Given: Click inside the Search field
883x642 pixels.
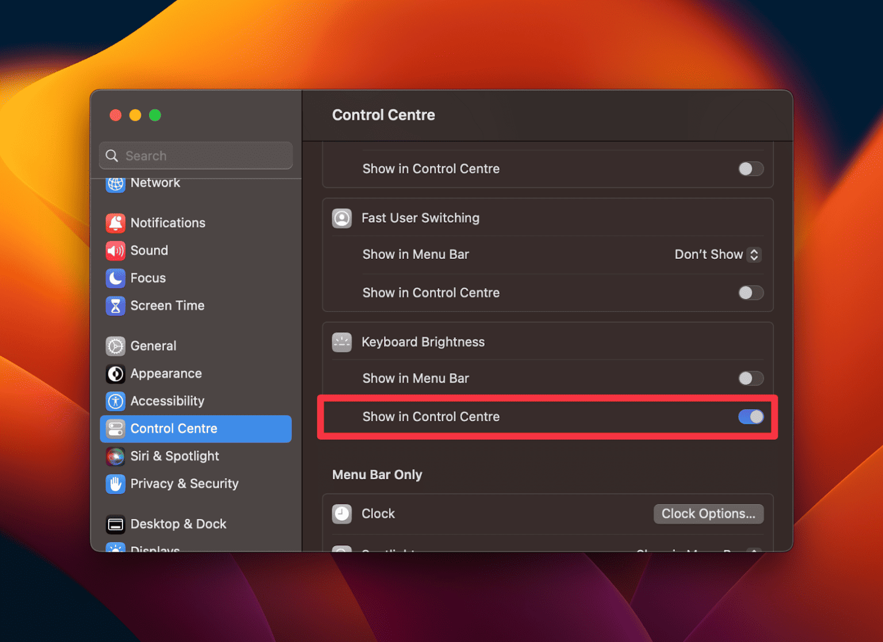Looking at the screenshot, I should tap(195, 155).
